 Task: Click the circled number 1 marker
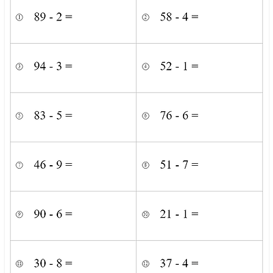tap(19, 17)
